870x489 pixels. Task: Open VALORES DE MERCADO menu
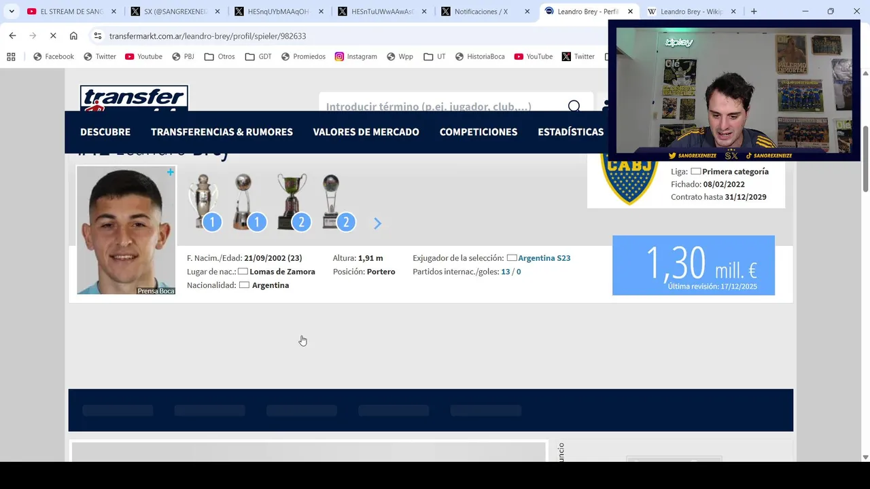click(x=366, y=132)
